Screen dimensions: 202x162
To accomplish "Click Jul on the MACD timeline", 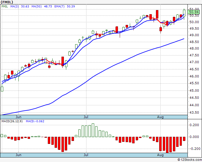I will [x=86, y=155].
